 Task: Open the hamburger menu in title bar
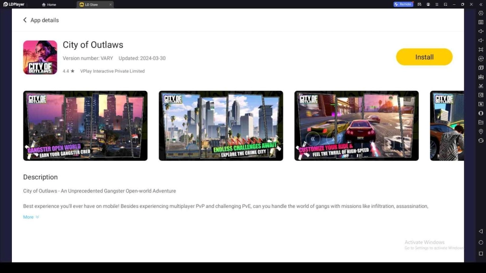click(x=437, y=4)
